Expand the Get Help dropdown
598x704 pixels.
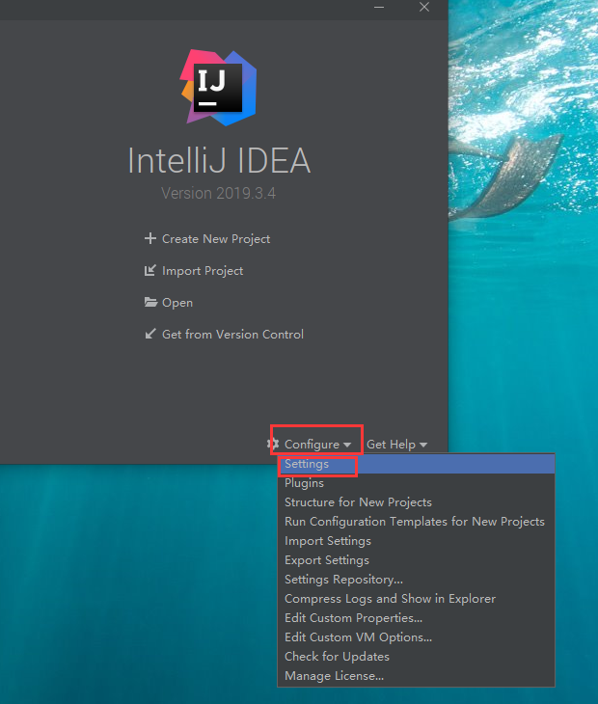pyautogui.click(x=396, y=444)
